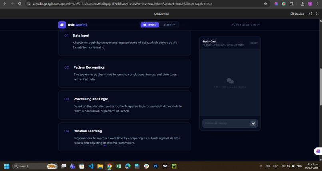Open Excel from the taskbar

pyautogui.click(x=119, y=166)
